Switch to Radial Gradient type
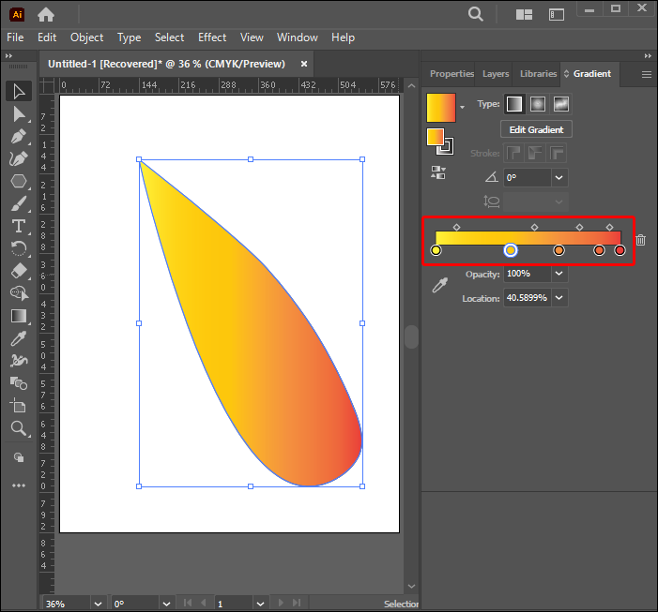658x612 pixels. point(538,104)
